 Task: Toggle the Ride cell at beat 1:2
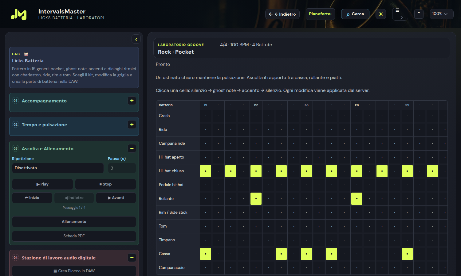[x=256, y=130]
